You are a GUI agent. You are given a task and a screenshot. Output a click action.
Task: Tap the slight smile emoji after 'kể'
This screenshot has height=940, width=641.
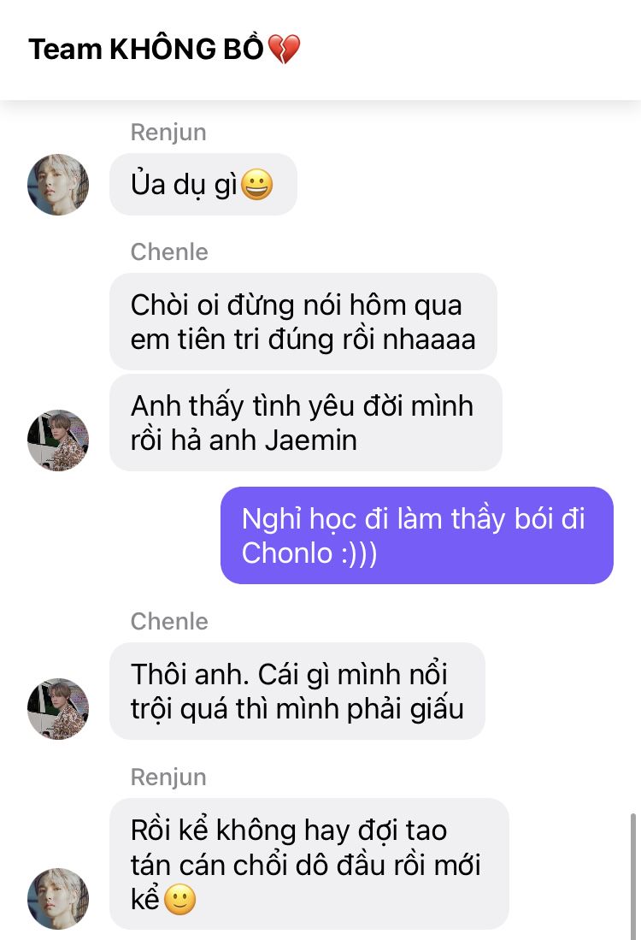pos(179,900)
